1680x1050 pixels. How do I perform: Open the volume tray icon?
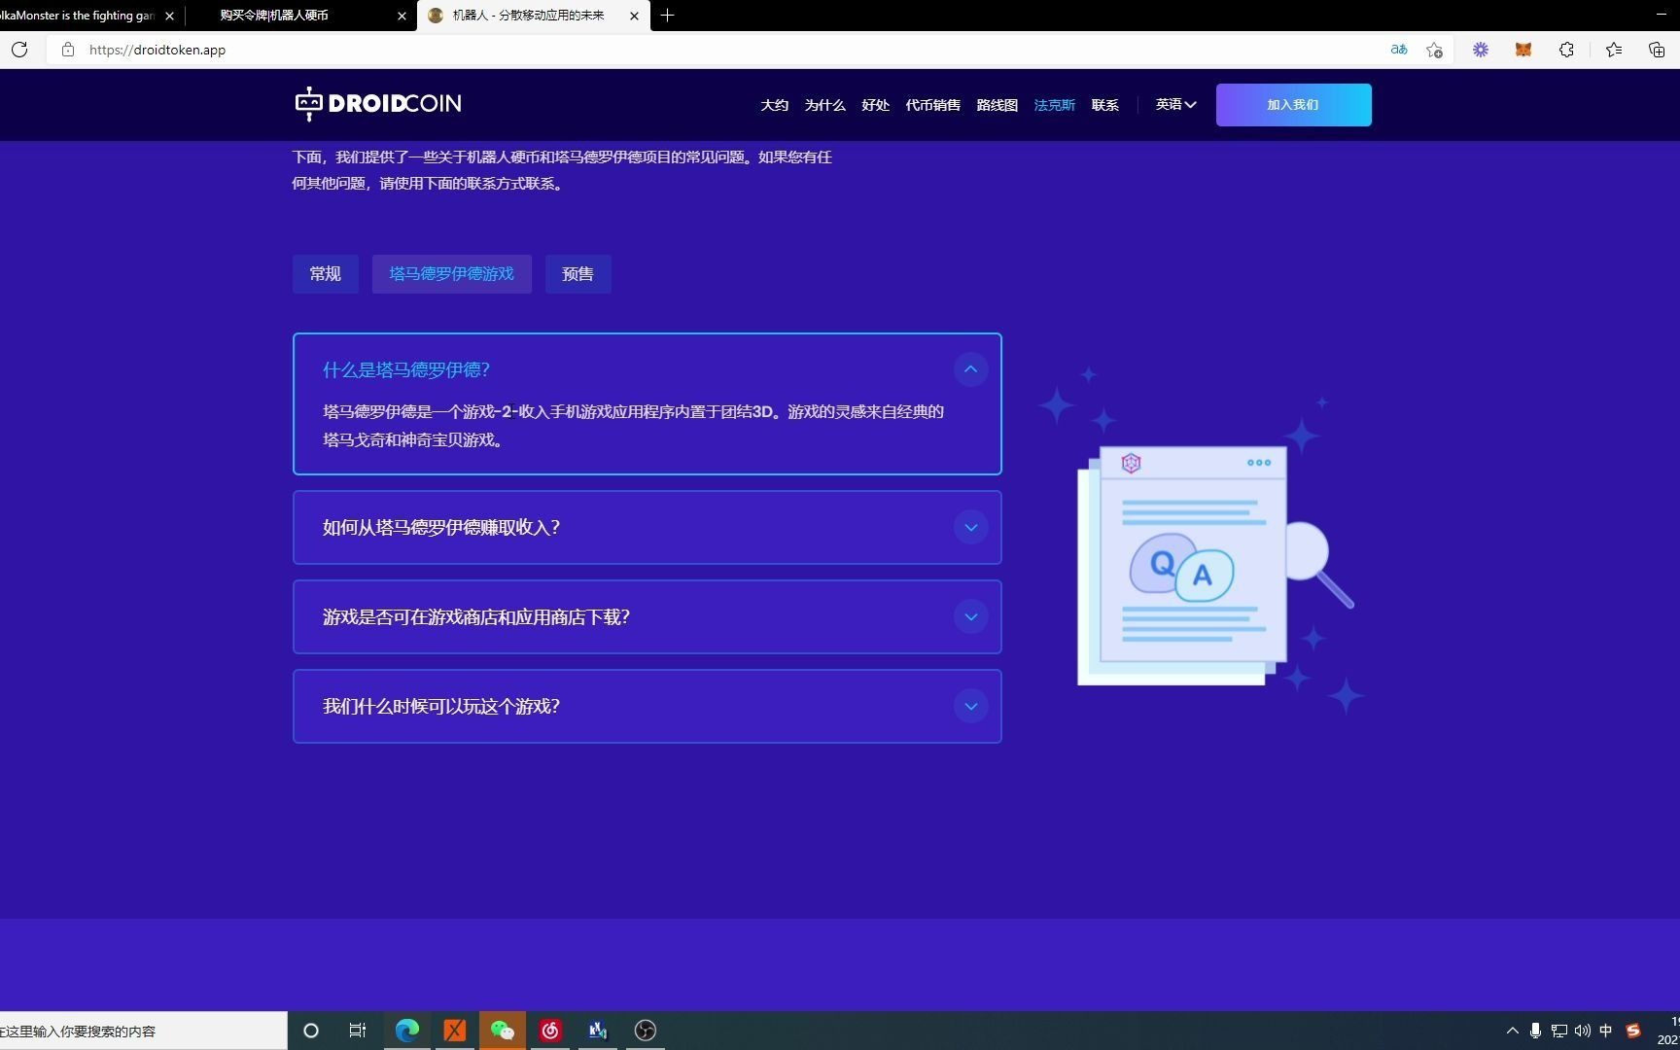1583,1031
